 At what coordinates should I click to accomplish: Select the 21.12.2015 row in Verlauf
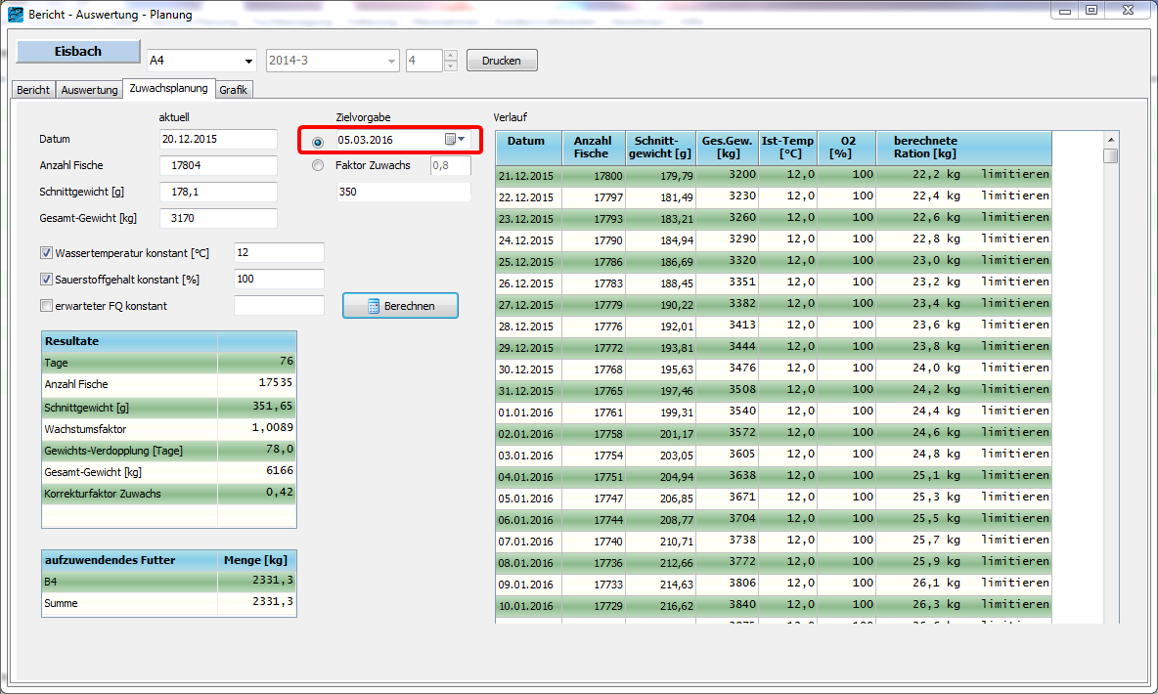(774, 176)
